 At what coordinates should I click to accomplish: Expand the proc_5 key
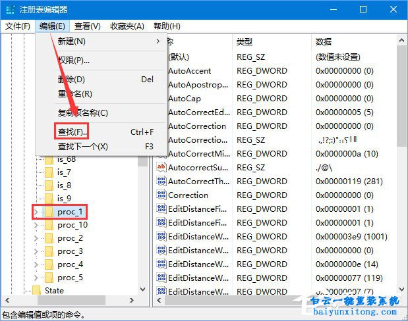(36, 278)
